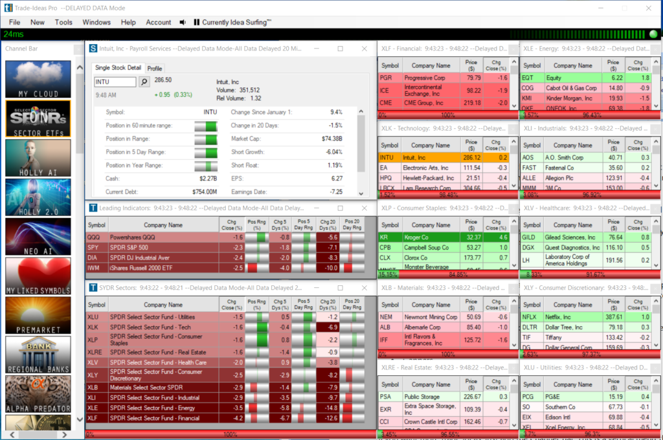Click the down arrow of the stock detail scrollbar
This screenshot has width=663, height=440.
point(361,193)
